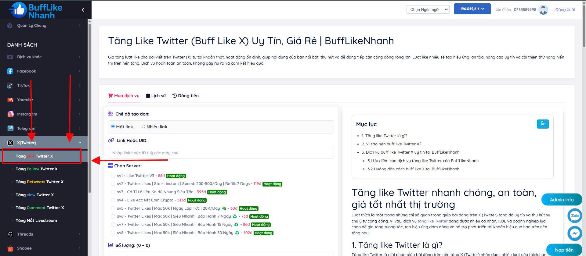Expand Threads menu chevron
586x256 pixels.
click(80, 234)
